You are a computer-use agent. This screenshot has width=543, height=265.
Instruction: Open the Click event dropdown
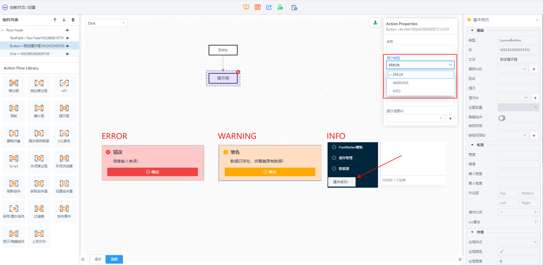click(106, 23)
